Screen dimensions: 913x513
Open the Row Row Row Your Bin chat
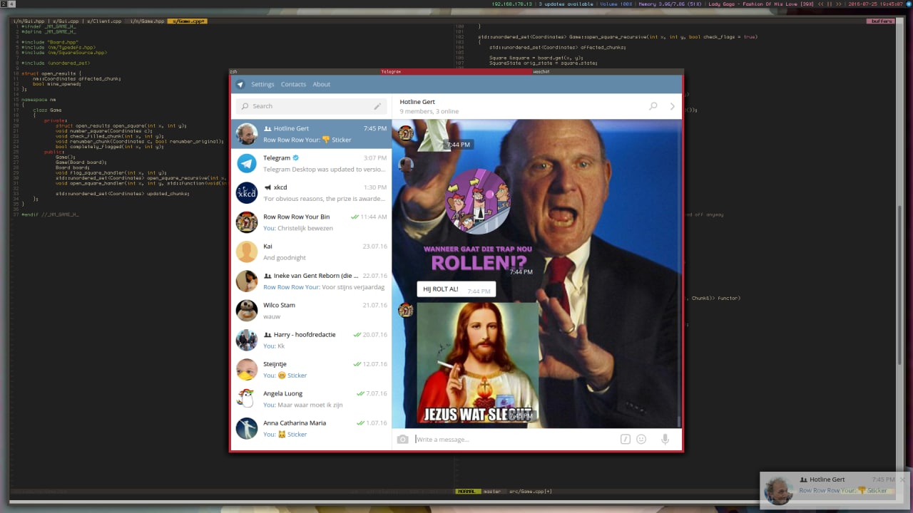tap(312, 222)
